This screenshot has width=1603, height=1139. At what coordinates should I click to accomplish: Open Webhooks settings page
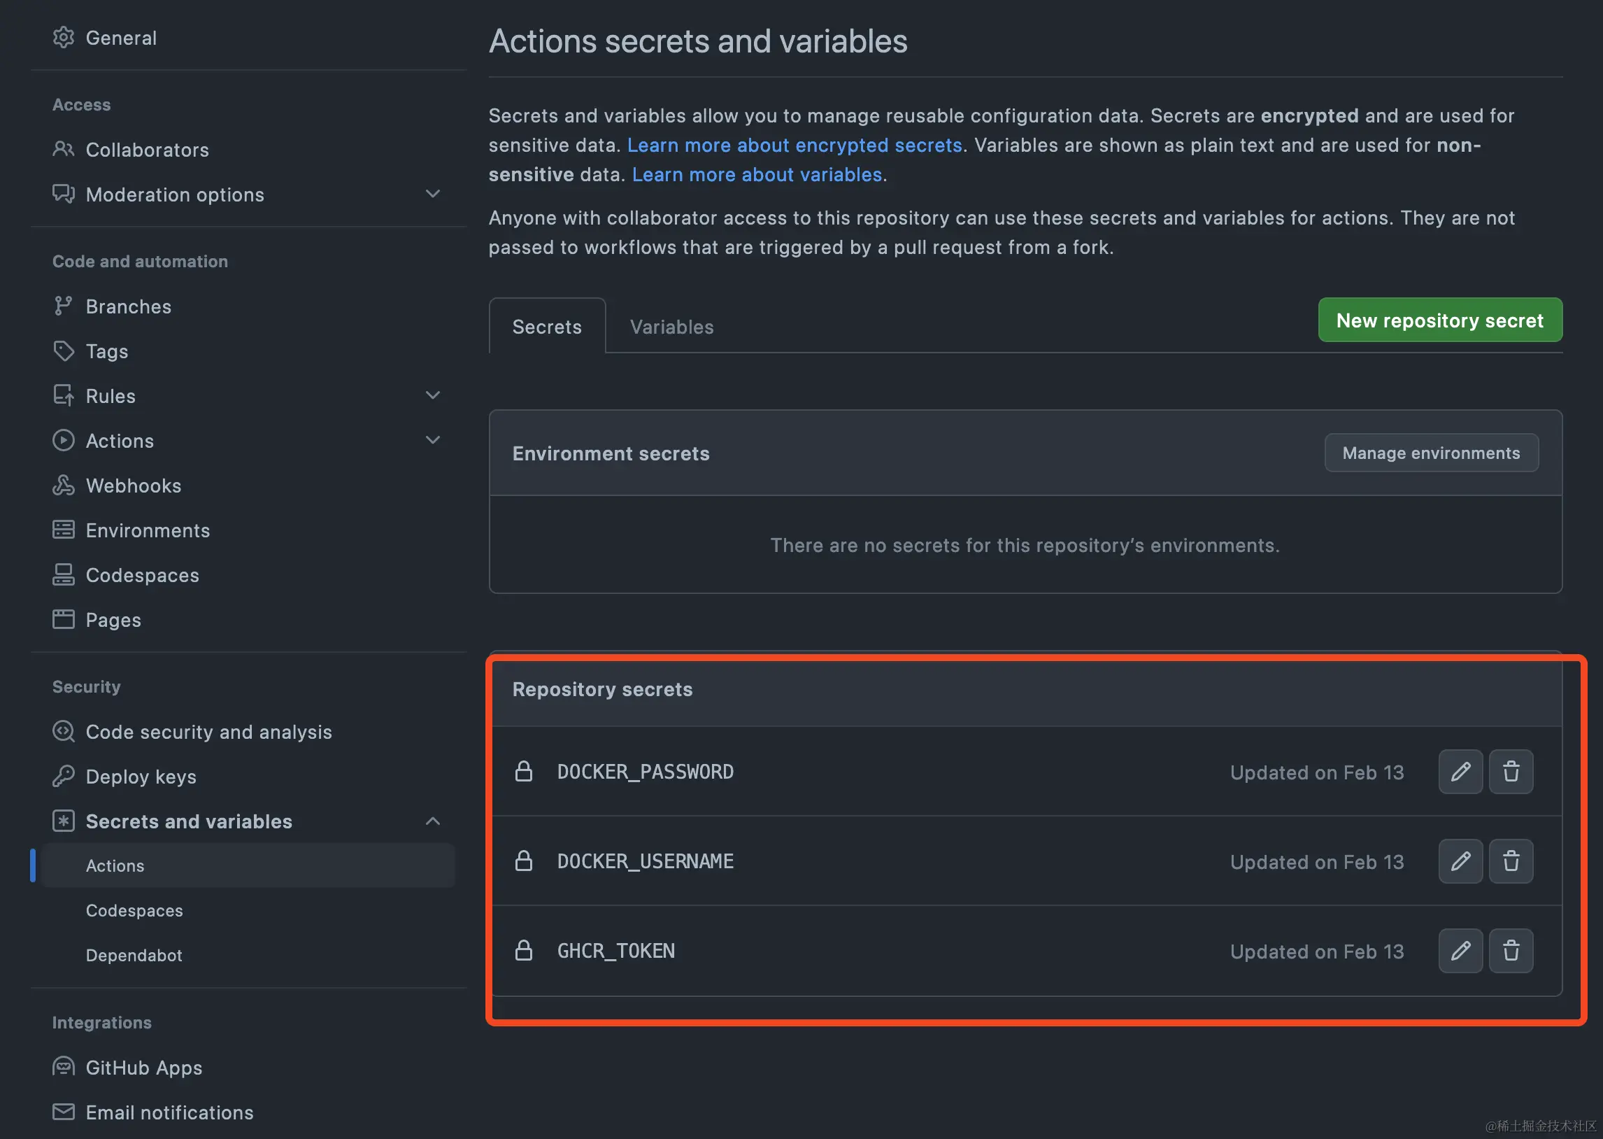(x=133, y=486)
